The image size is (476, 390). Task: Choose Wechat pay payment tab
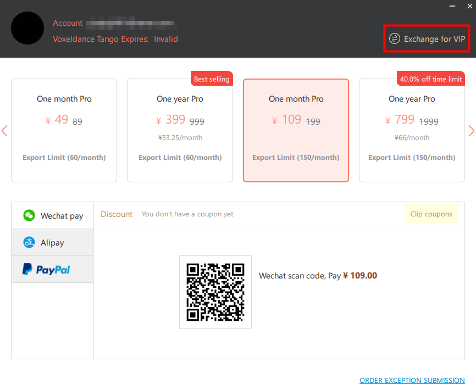52,216
